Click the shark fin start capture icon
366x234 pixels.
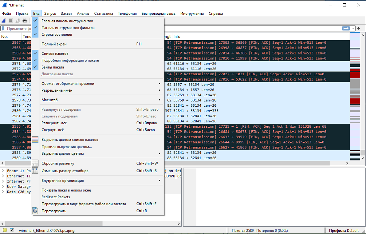[x=4, y=21]
